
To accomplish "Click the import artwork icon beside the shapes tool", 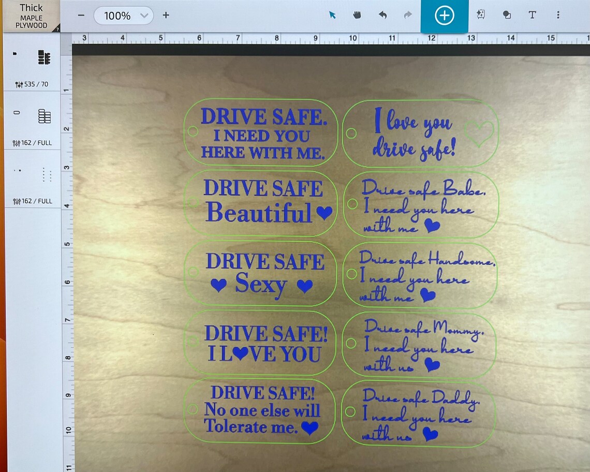I will pyautogui.click(x=481, y=16).
